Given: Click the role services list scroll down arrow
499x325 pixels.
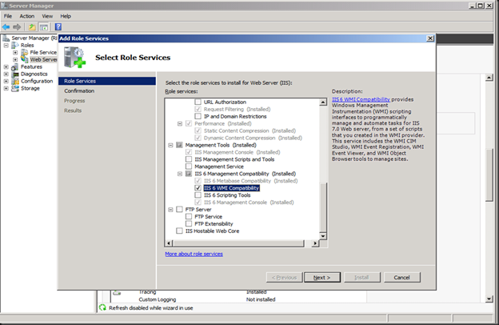Looking at the screenshot, I should pos(323,236).
